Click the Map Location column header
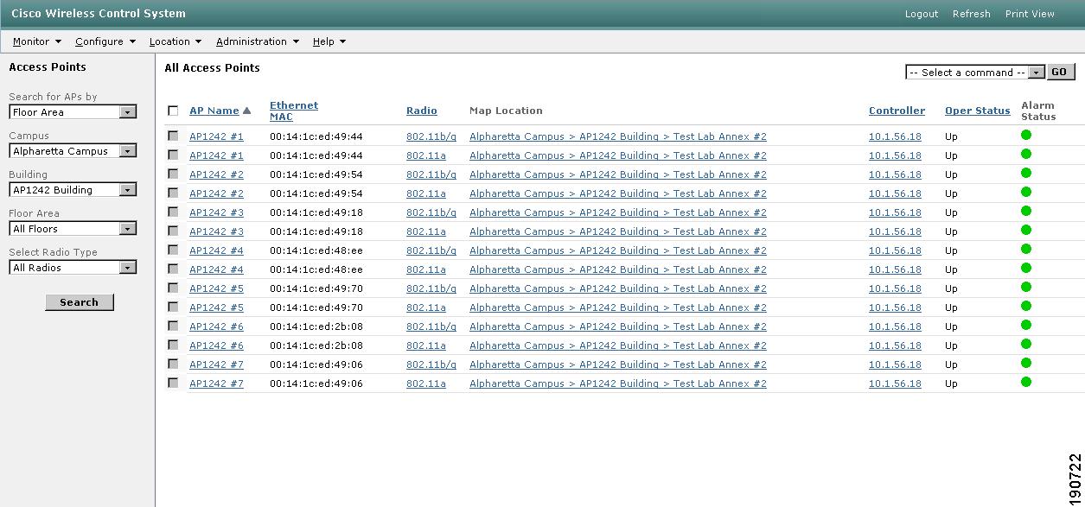This screenshot has width=1085, height=507. (506, 111)
